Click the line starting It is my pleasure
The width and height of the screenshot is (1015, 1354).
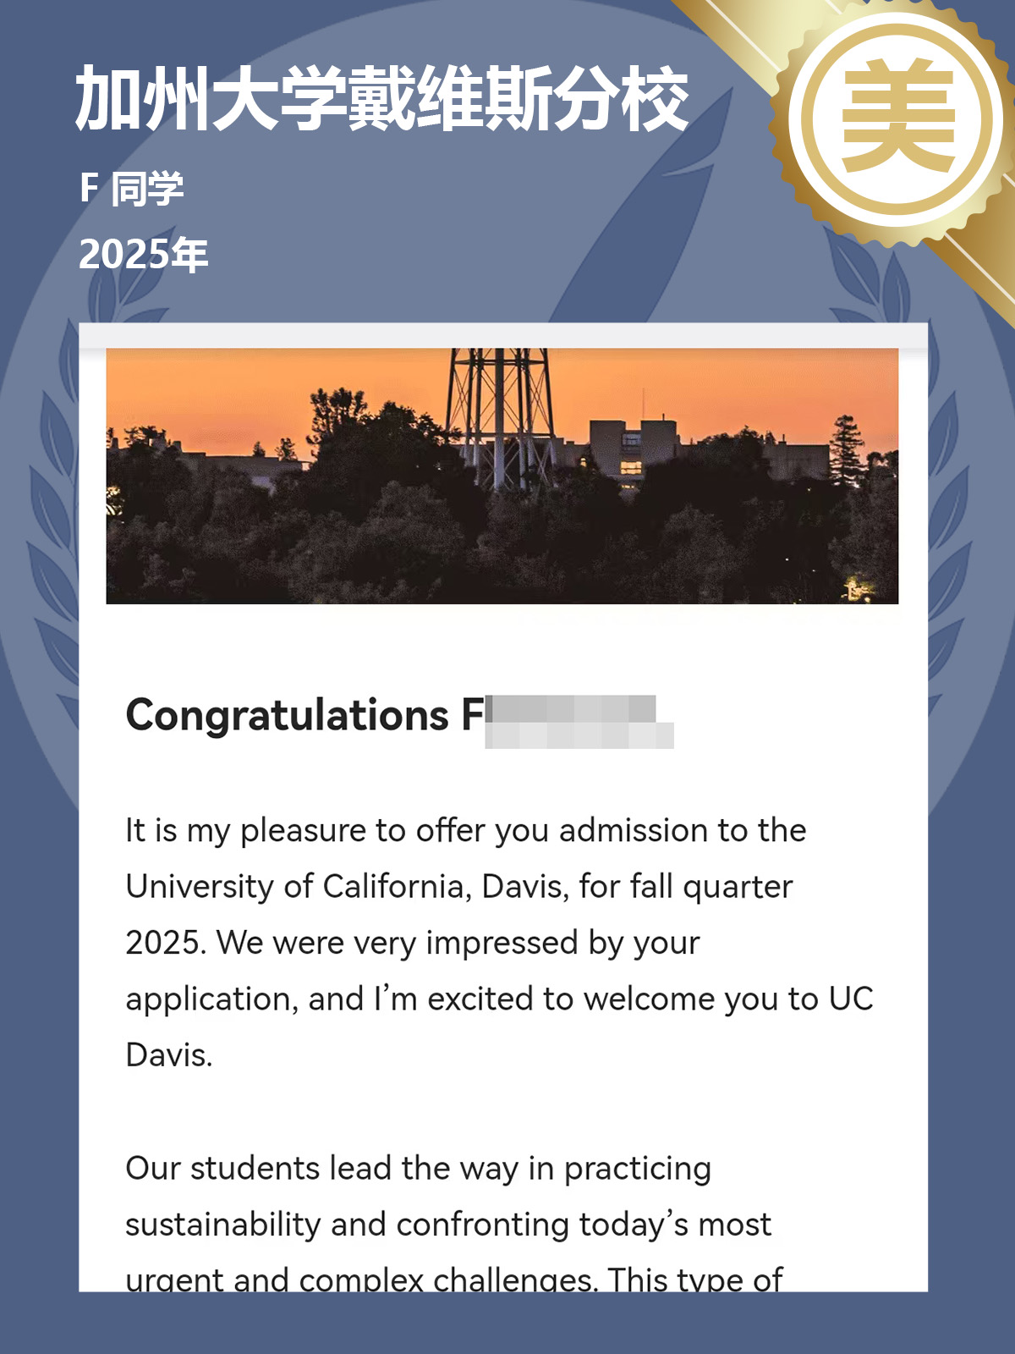(x=466, y=831)
